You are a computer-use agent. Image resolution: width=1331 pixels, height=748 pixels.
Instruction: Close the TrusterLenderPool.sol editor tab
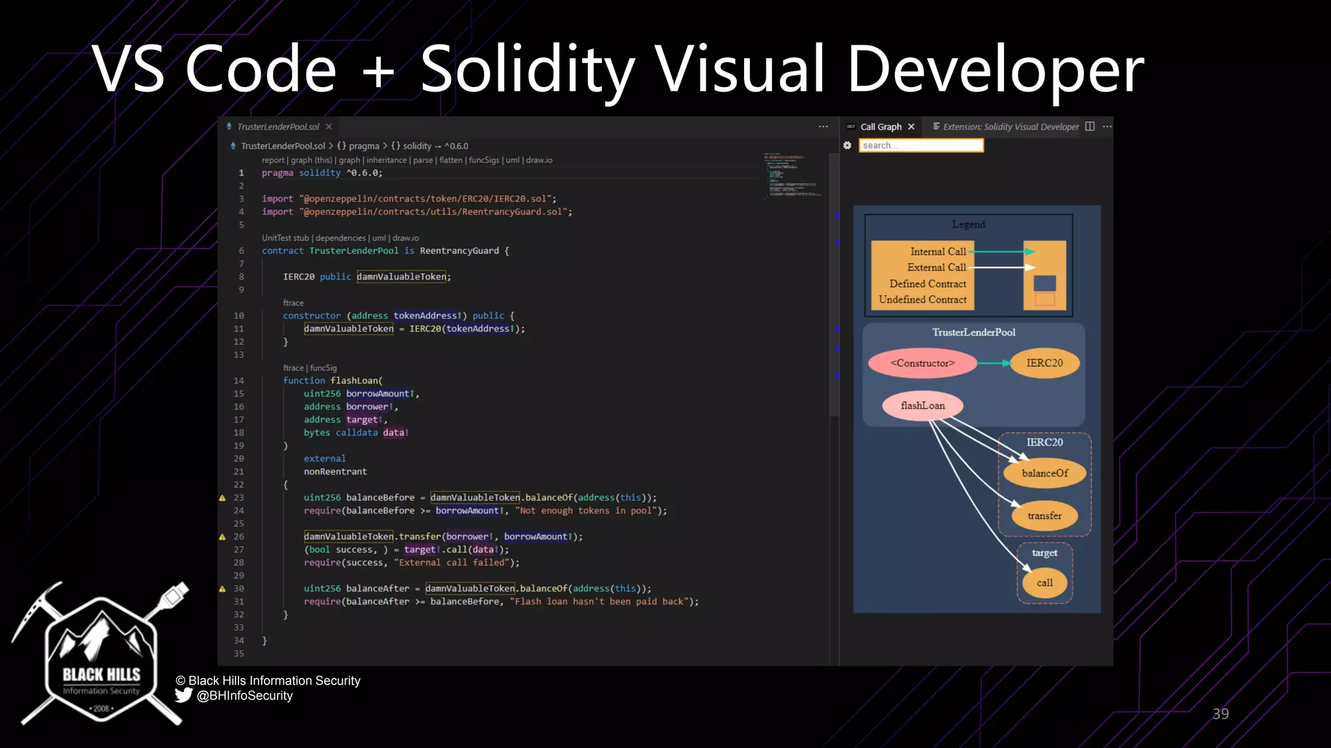[x=329, y=127]
